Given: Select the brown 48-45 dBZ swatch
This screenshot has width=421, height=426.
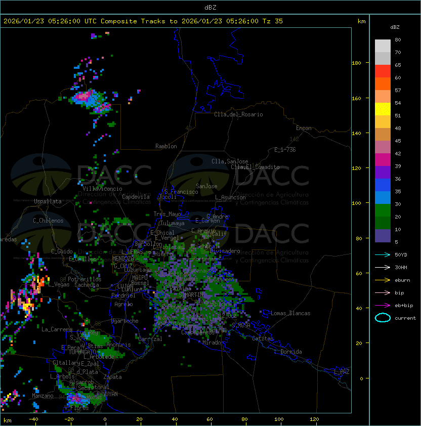Looking at the screenshot, I should [383, 135].
